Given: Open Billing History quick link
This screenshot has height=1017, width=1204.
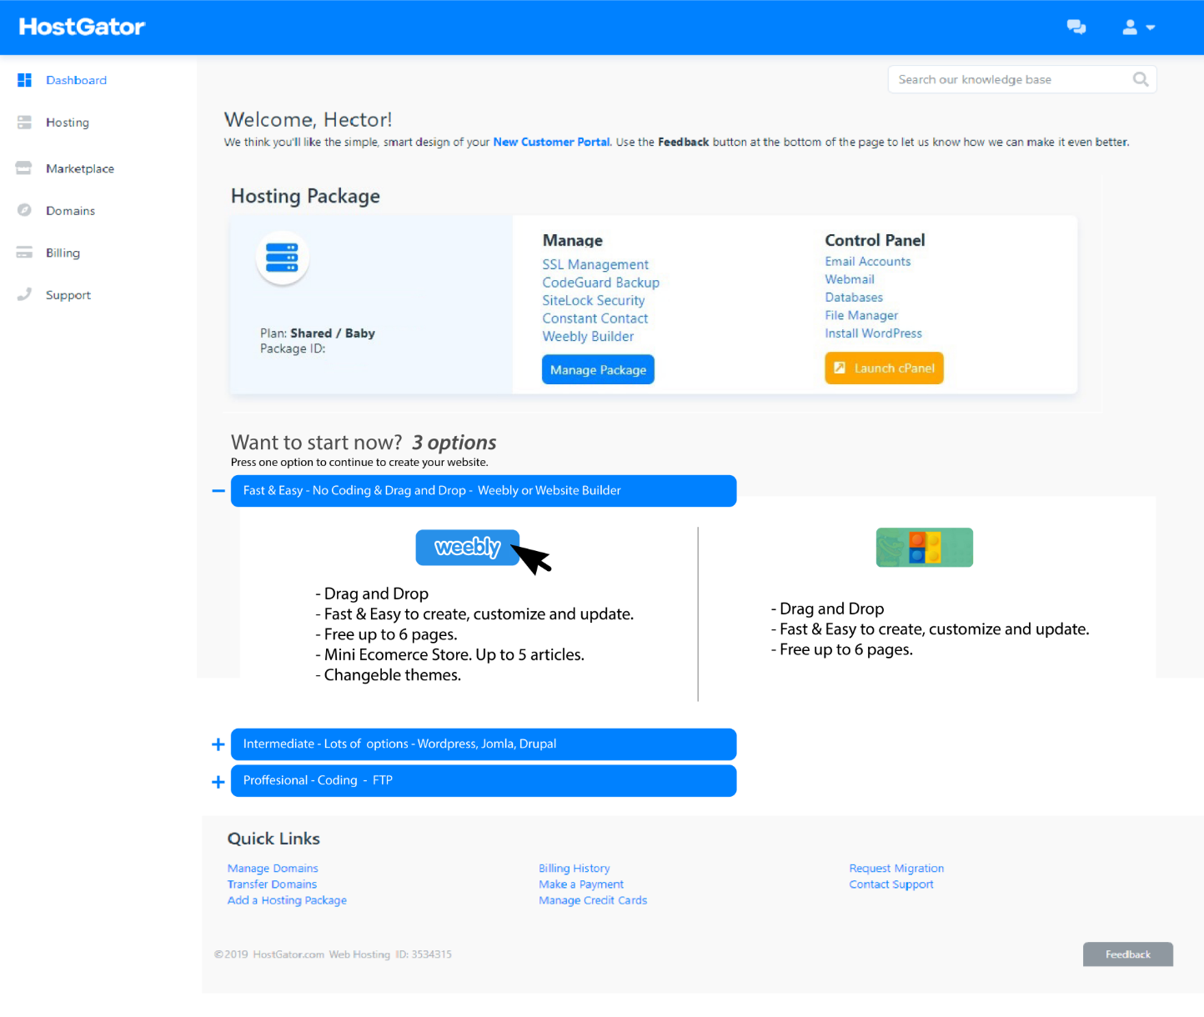Looking at the screenshot, I should pos(574,868).
